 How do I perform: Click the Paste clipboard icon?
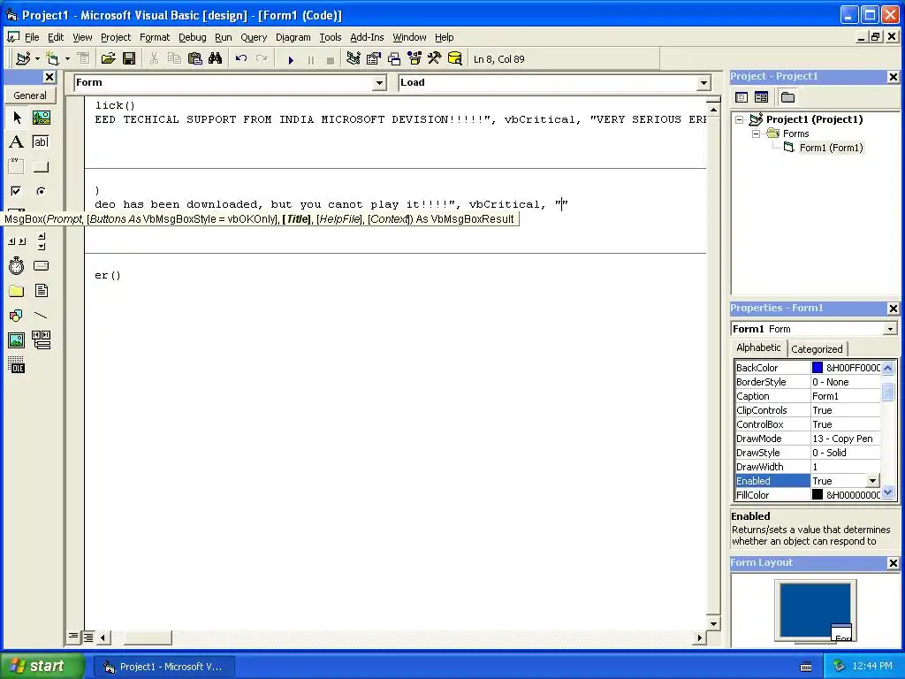195,59
